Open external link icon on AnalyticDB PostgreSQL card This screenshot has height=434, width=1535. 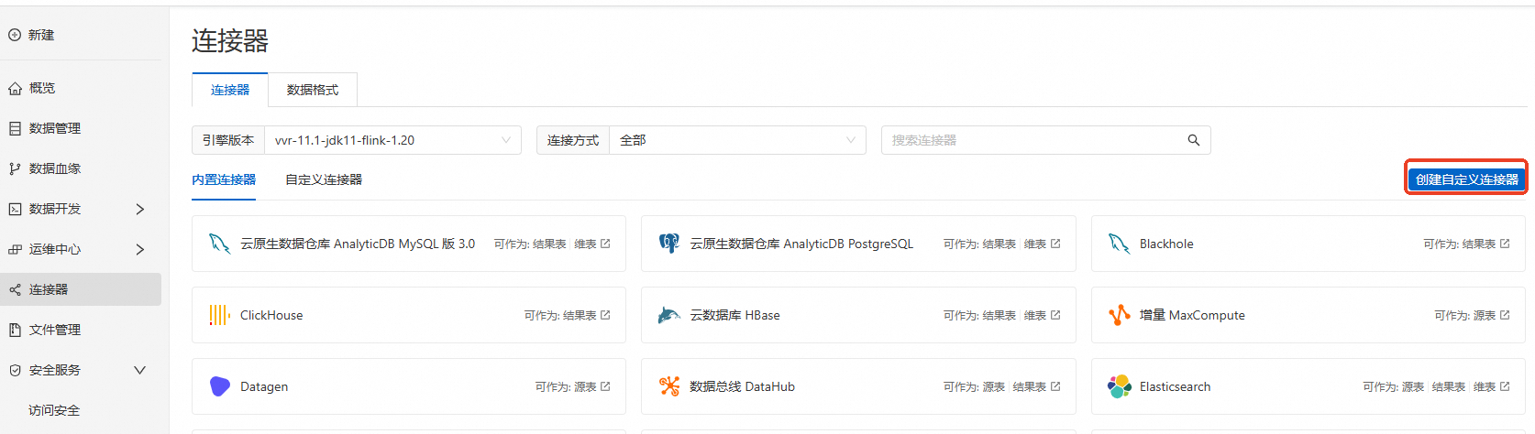tap(1055, 244)
